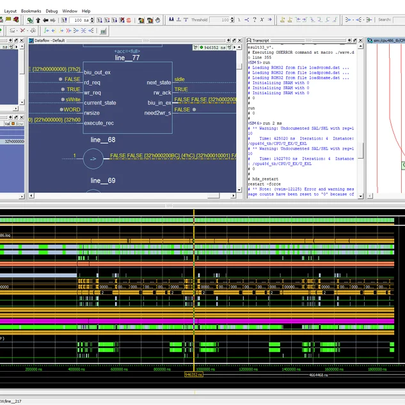Undock the Transcript panel
Screen dimensions: 405x405
pyautogui.click(x=354, y=40)
